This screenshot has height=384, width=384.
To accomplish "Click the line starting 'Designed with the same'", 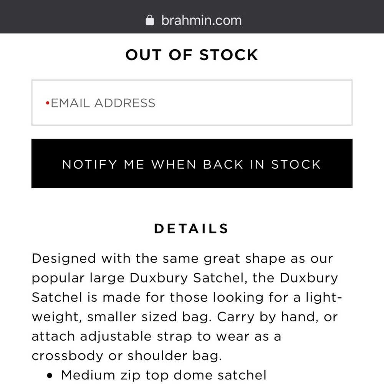I will click(182, 258).
